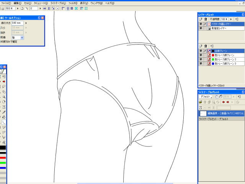Click the open folder icon in light table palette
Viewport: 245px width, 184px height.
pyautogui.click(x=200, y=102)
